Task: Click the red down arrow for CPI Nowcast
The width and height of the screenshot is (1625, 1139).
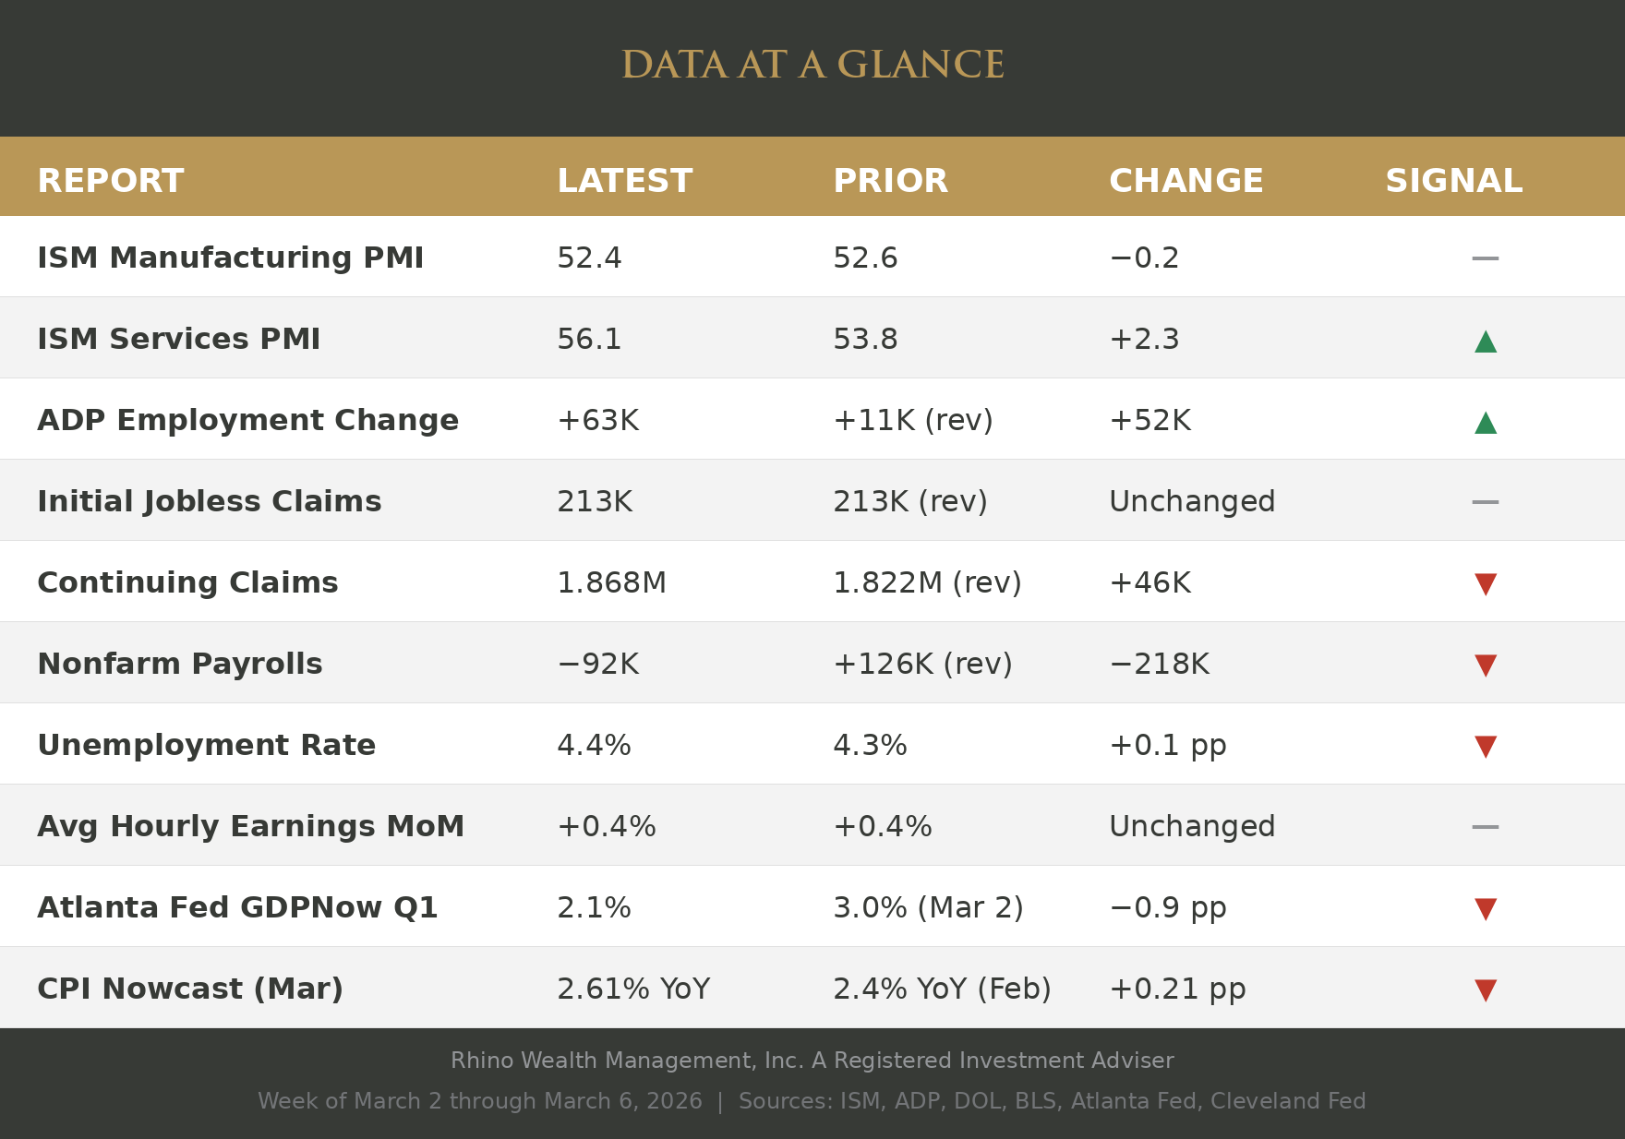Action: tap(1485, 990)
